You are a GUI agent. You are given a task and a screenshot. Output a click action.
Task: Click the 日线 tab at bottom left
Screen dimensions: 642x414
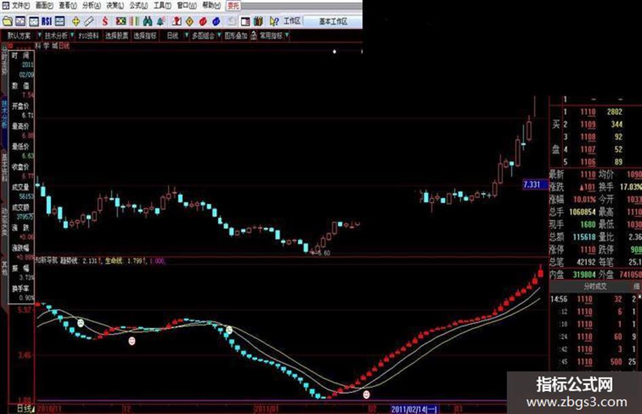[x=24, y=409]
